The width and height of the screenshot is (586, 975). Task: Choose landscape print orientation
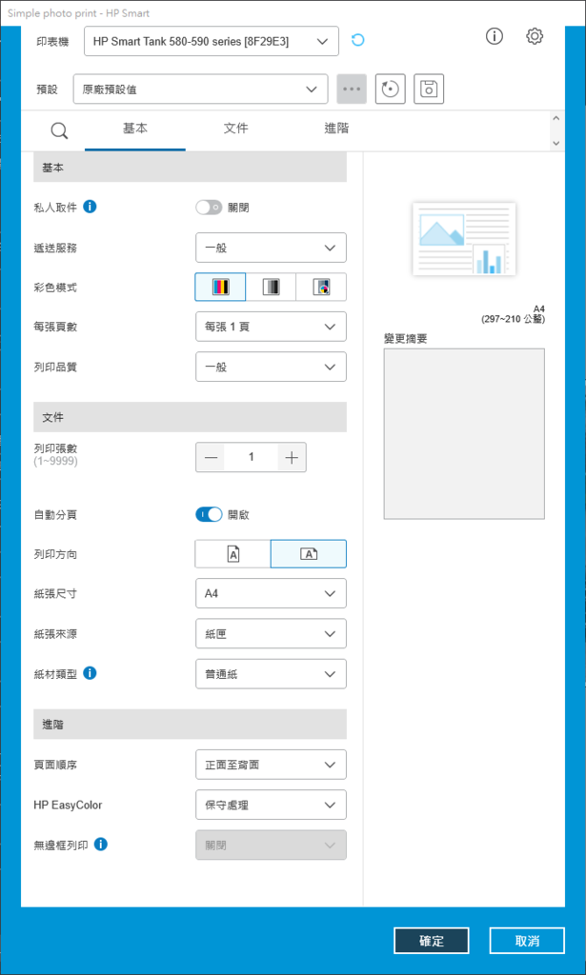pyautogui.click(x=309, y=554)
